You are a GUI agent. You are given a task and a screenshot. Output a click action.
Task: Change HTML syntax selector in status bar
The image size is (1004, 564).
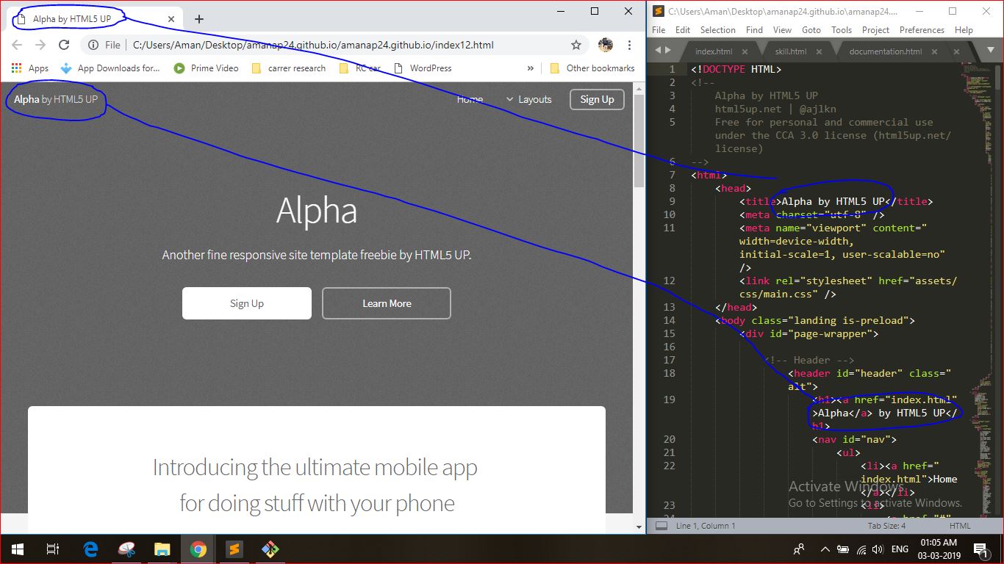(x=960, y=526)
